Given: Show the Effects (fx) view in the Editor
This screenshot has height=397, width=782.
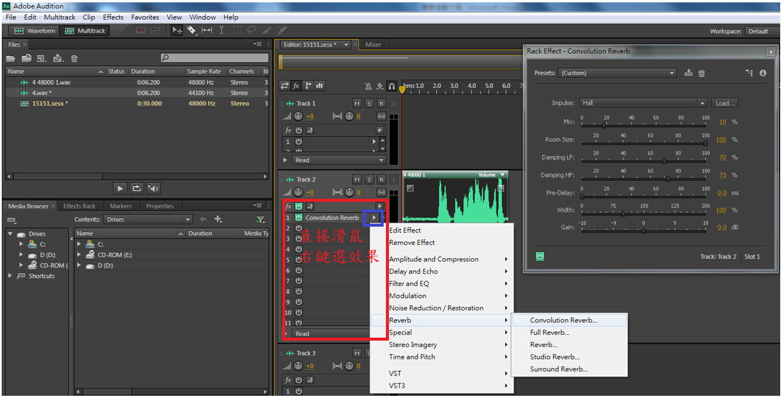Looking at the screenshot, I should tap(296, 86).
